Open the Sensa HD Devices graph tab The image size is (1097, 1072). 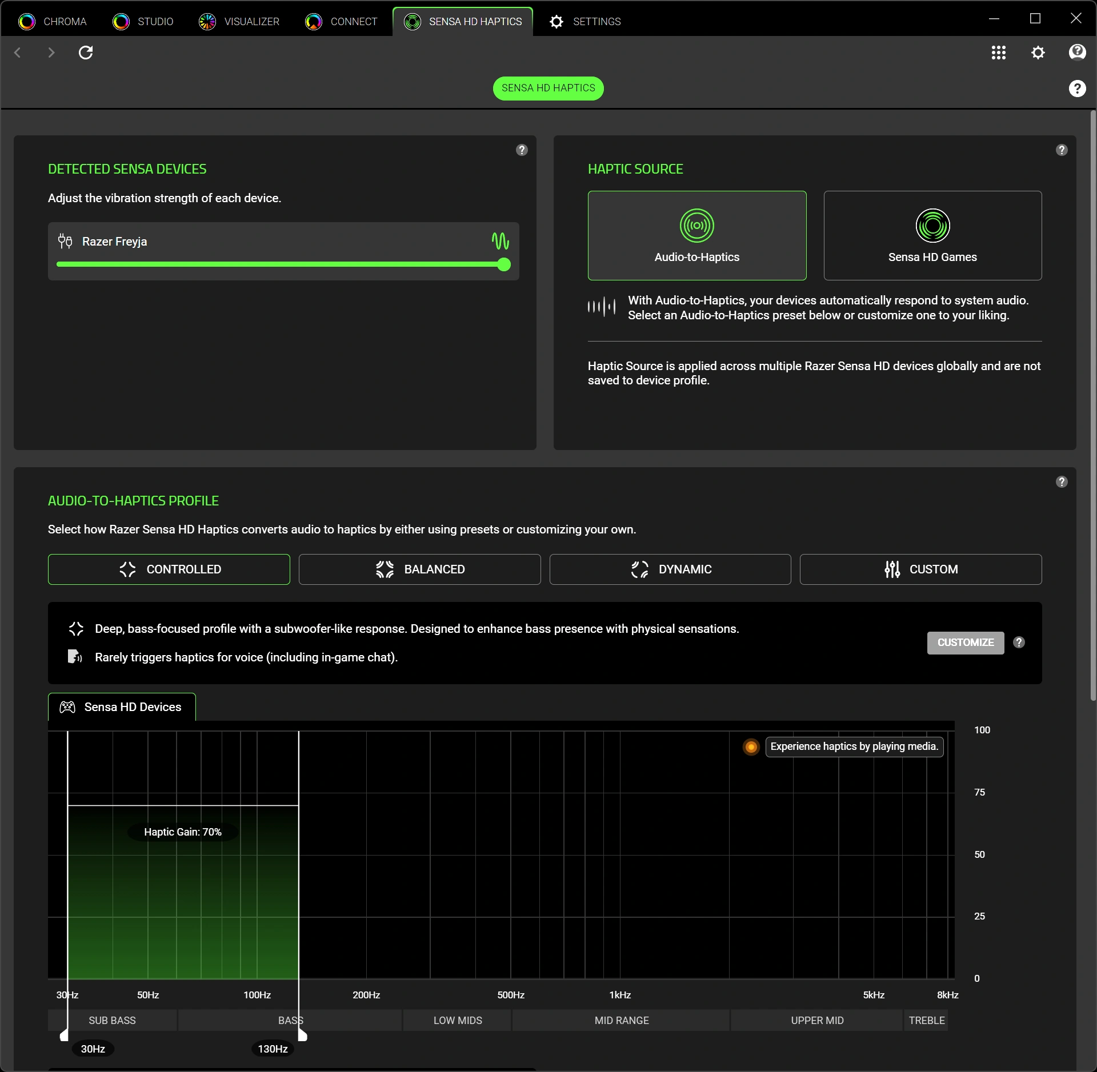(x=122, y=707)
